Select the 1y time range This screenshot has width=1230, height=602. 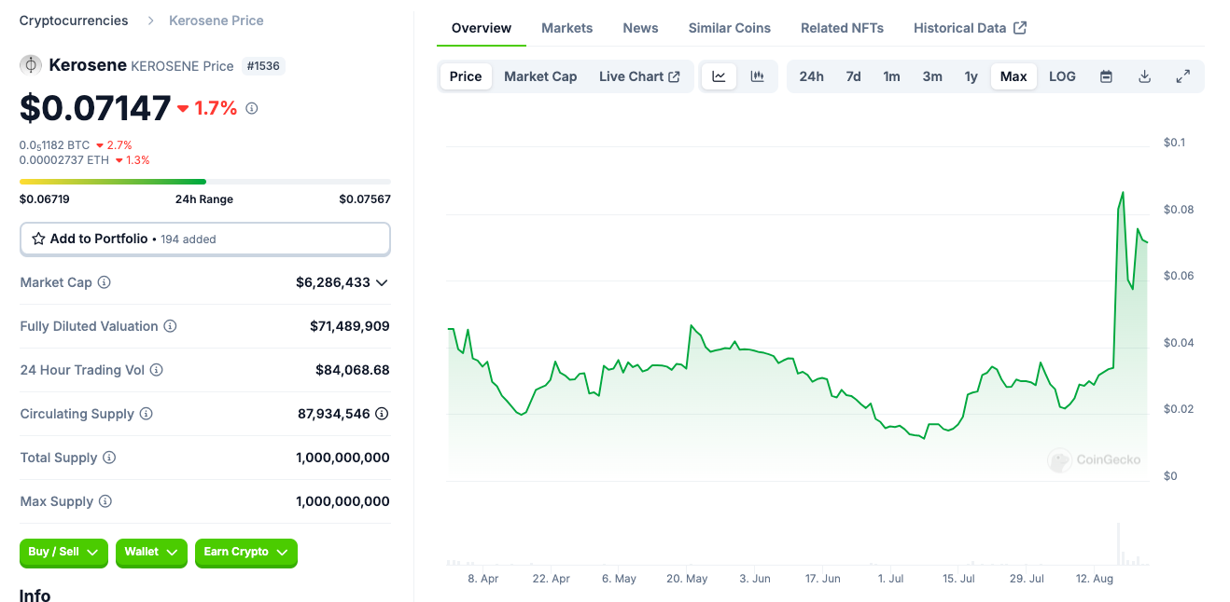point(971,76)
